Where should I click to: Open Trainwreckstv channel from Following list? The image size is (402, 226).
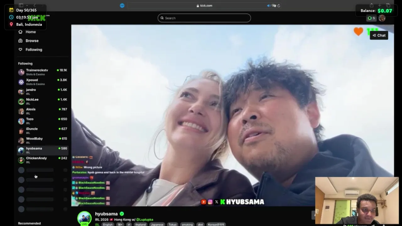click(x=42, y=72)
